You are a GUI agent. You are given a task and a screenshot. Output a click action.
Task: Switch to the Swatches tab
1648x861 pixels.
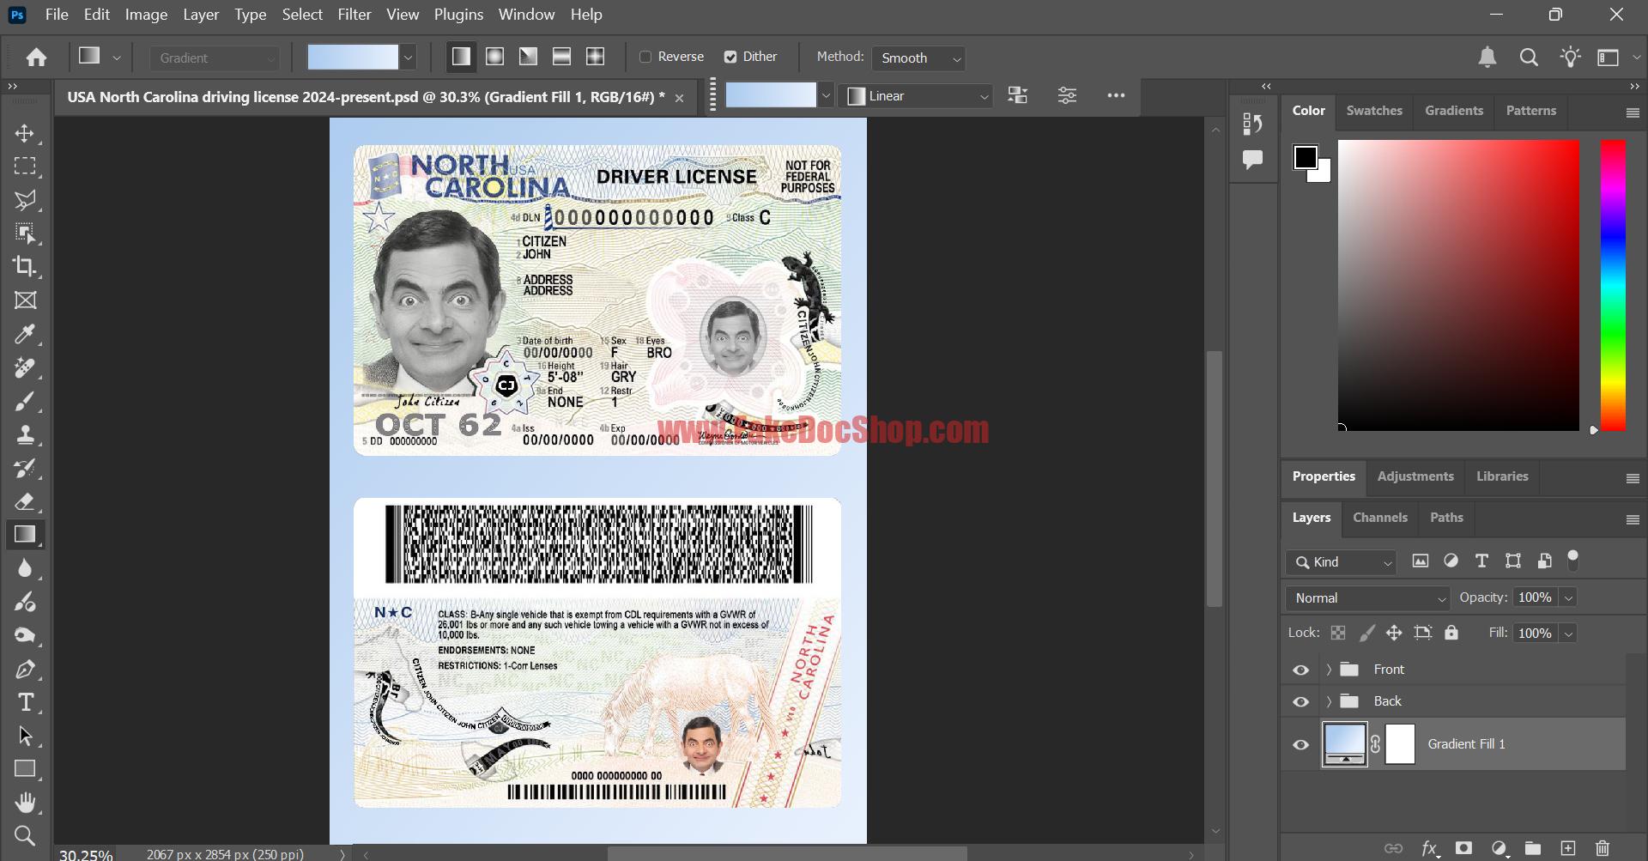pos(1374,111)
